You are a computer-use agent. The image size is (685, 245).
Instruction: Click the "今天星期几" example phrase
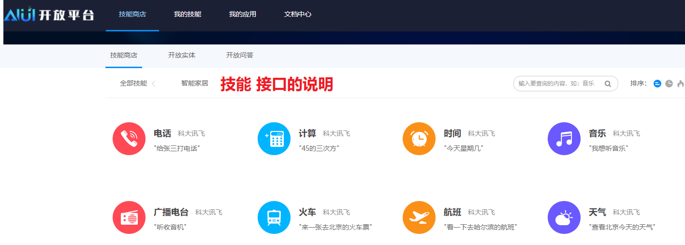464,148
